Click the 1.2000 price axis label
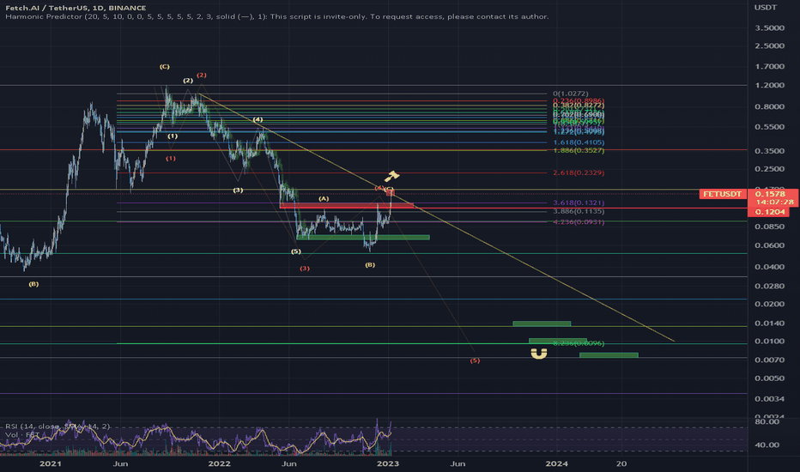 pos(769,85)
